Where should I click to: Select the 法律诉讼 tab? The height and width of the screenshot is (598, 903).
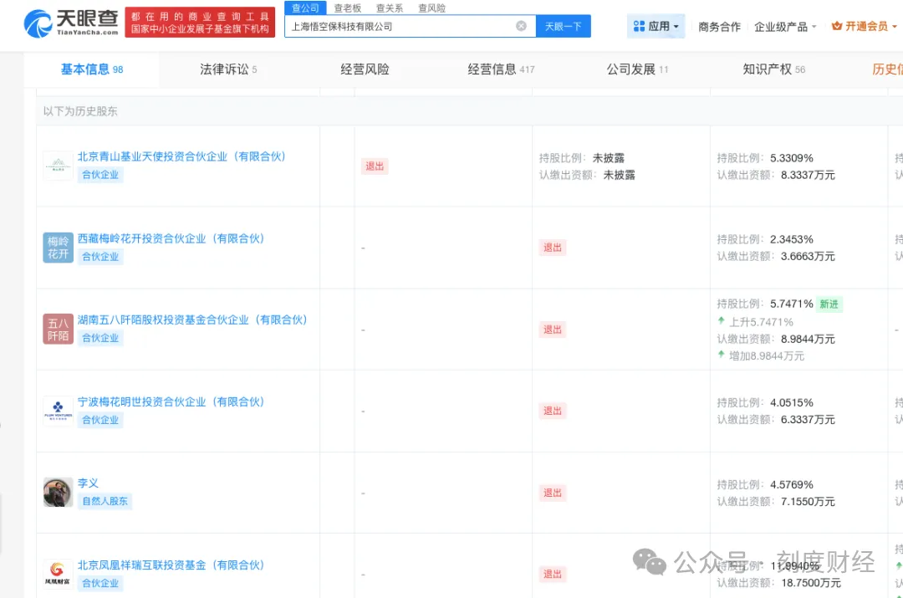tap(228, 69)
